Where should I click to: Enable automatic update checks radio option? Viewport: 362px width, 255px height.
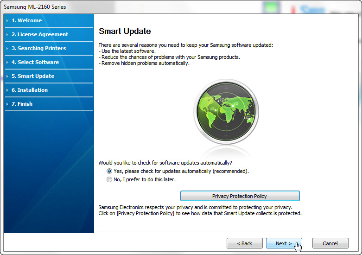point(109,171)
